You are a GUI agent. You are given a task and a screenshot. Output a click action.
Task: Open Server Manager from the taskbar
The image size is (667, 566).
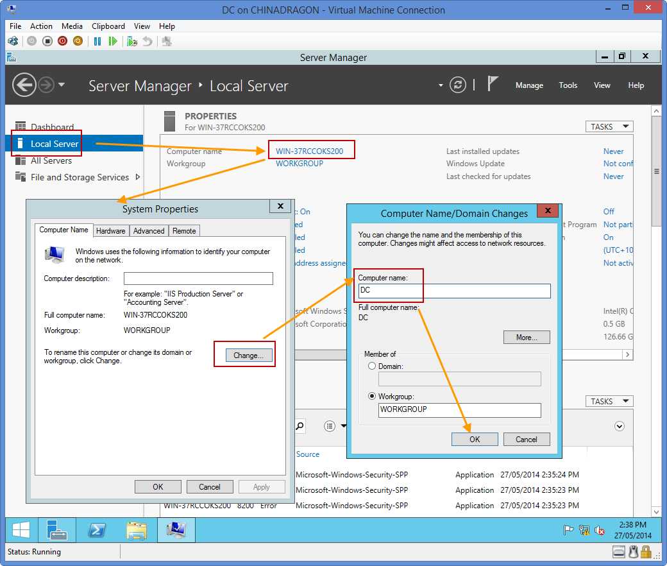click(x=57, y=530)
